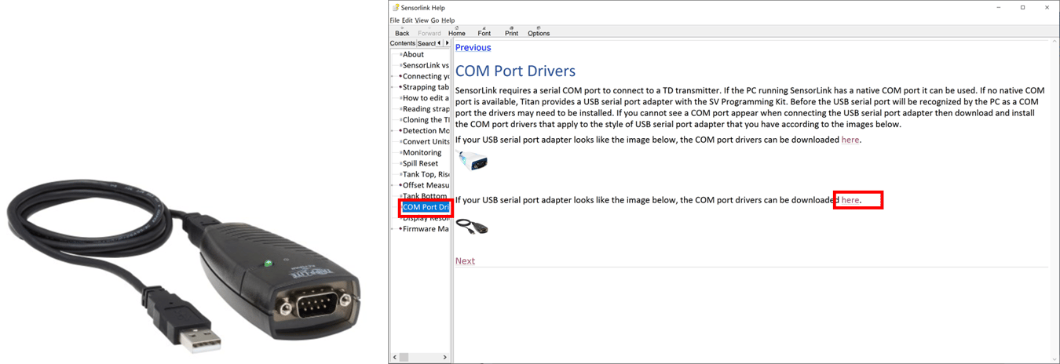Switch to the Contents tab
The width and height of the screenshot is (1060, 364).
tap(403, 43)
